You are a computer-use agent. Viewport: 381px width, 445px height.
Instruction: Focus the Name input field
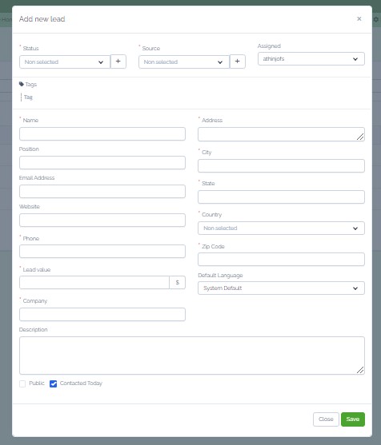click(102, 133)
